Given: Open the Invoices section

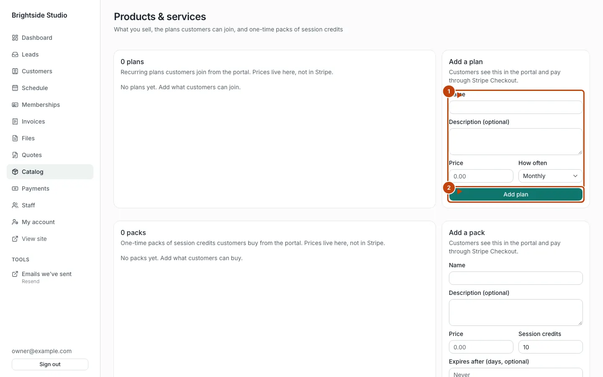Looking at the screenshot, I should click(x=50, y=121).
